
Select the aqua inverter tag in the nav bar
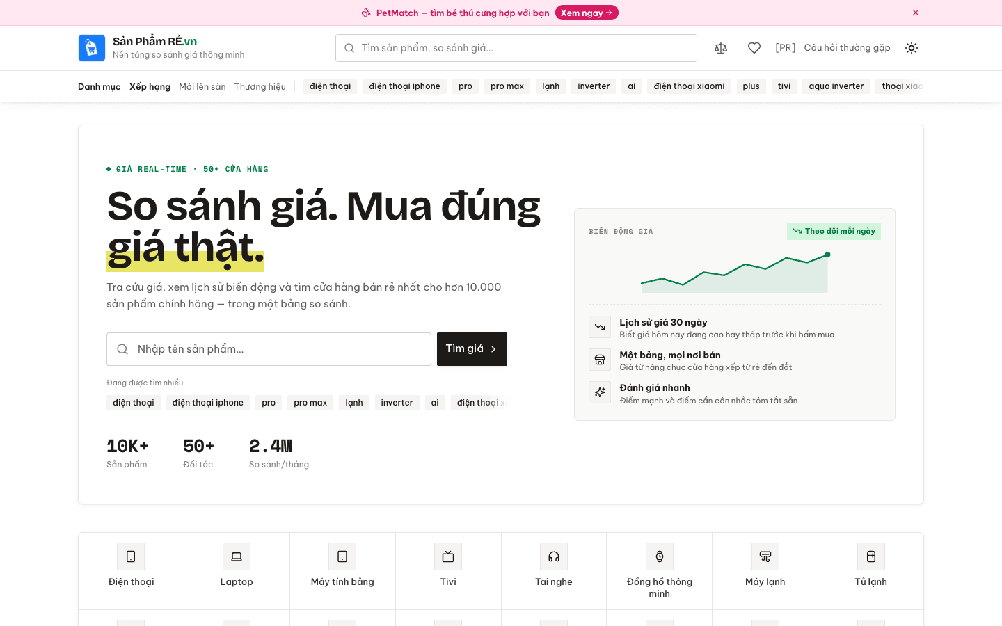(x=836, y=86)
